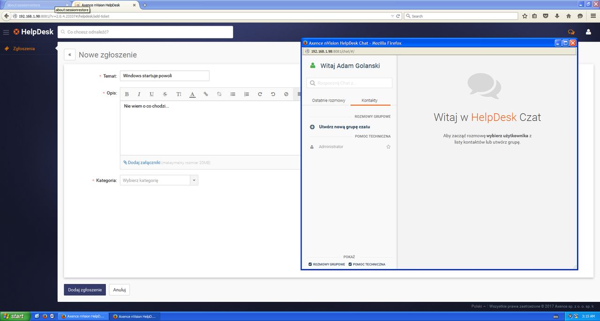Click the Pocket icon in Firefox toolbar
Viewport: 600px width, 321px height.
(x=546, y=16)
